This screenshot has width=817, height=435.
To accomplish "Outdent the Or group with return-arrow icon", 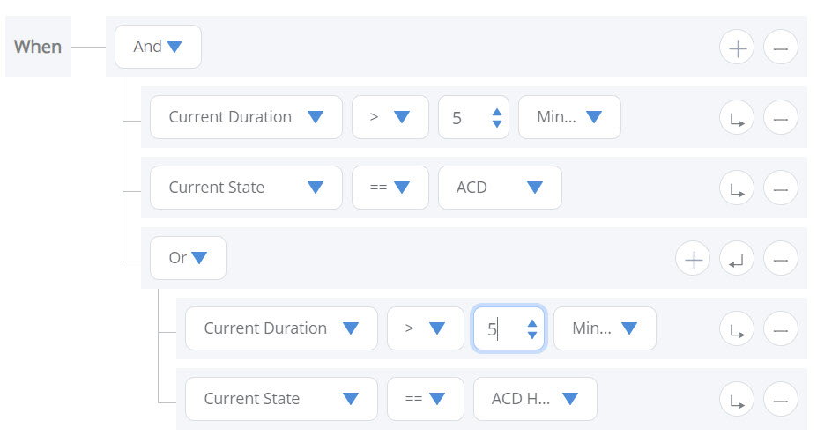I will pos(737,259).
